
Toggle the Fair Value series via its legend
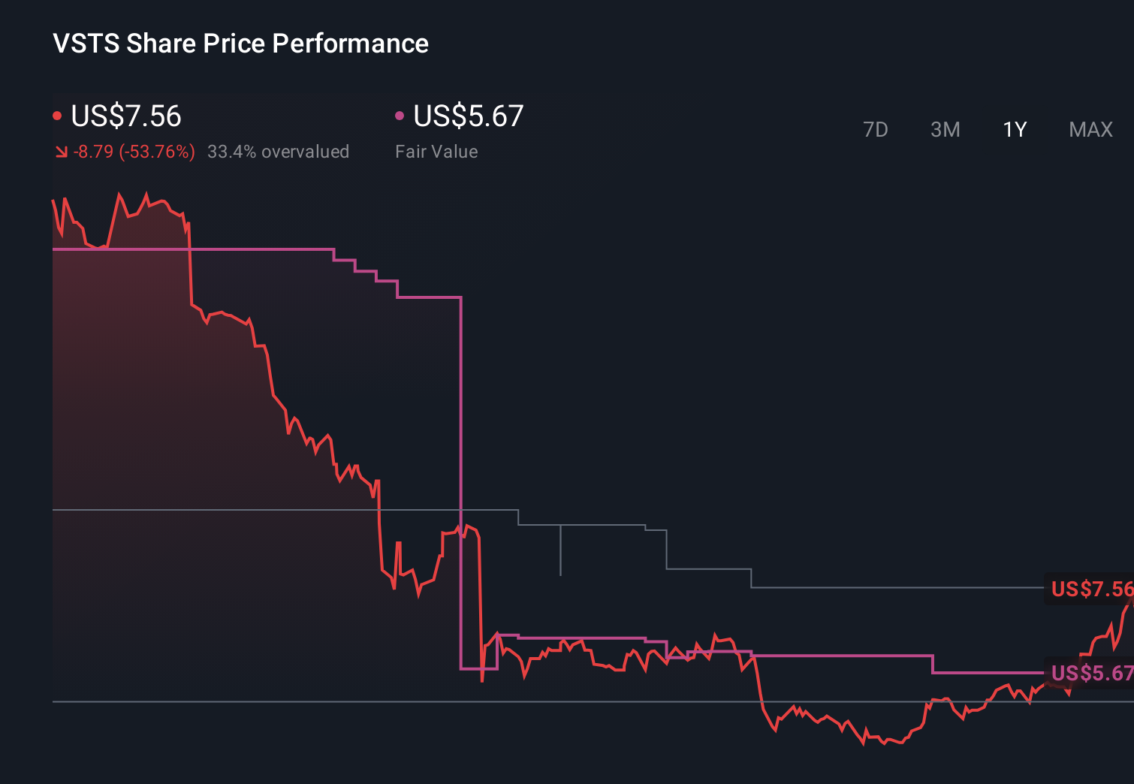[x=468, y=116]
